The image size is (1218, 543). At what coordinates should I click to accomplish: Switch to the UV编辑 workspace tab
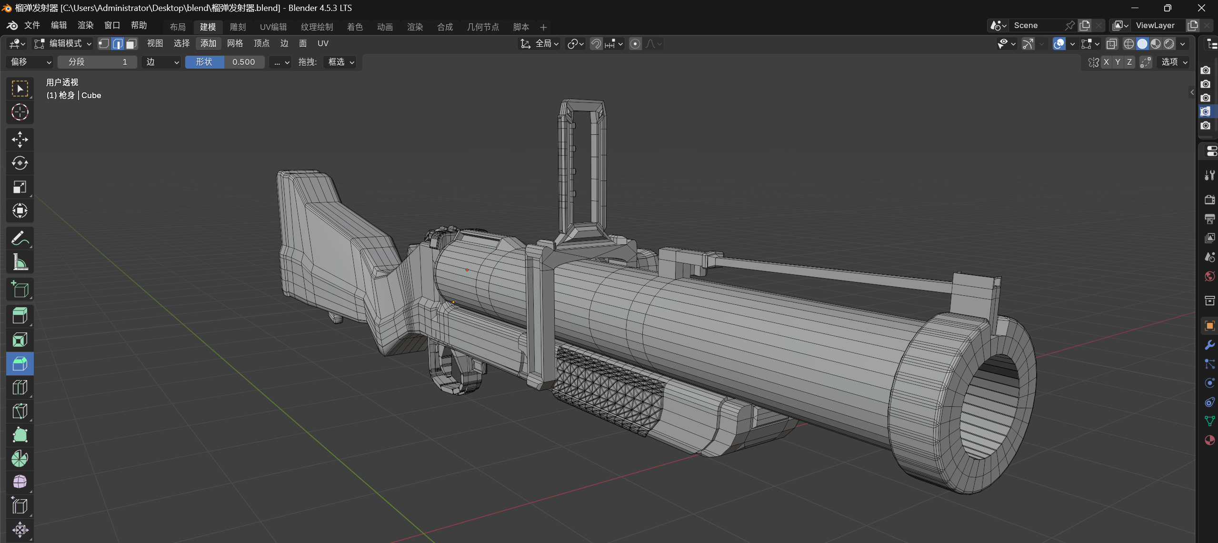point(273,27)
